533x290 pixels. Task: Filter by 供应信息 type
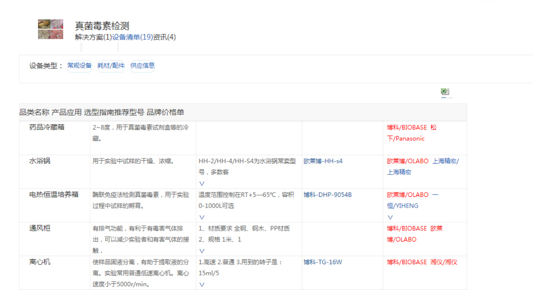(x=142, y=66)
